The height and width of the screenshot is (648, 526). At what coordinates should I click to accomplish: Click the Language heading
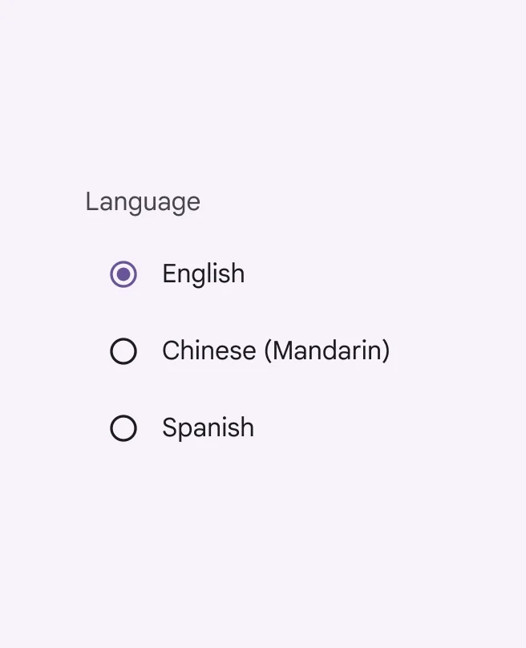pyautogui.click(x=142, y=202)
